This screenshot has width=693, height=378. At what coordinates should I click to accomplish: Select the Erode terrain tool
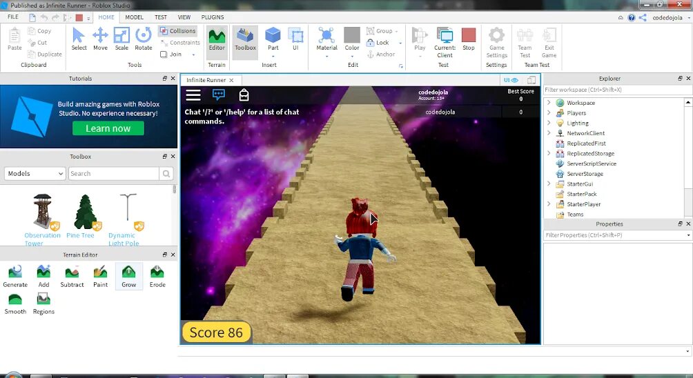(157, 277)
